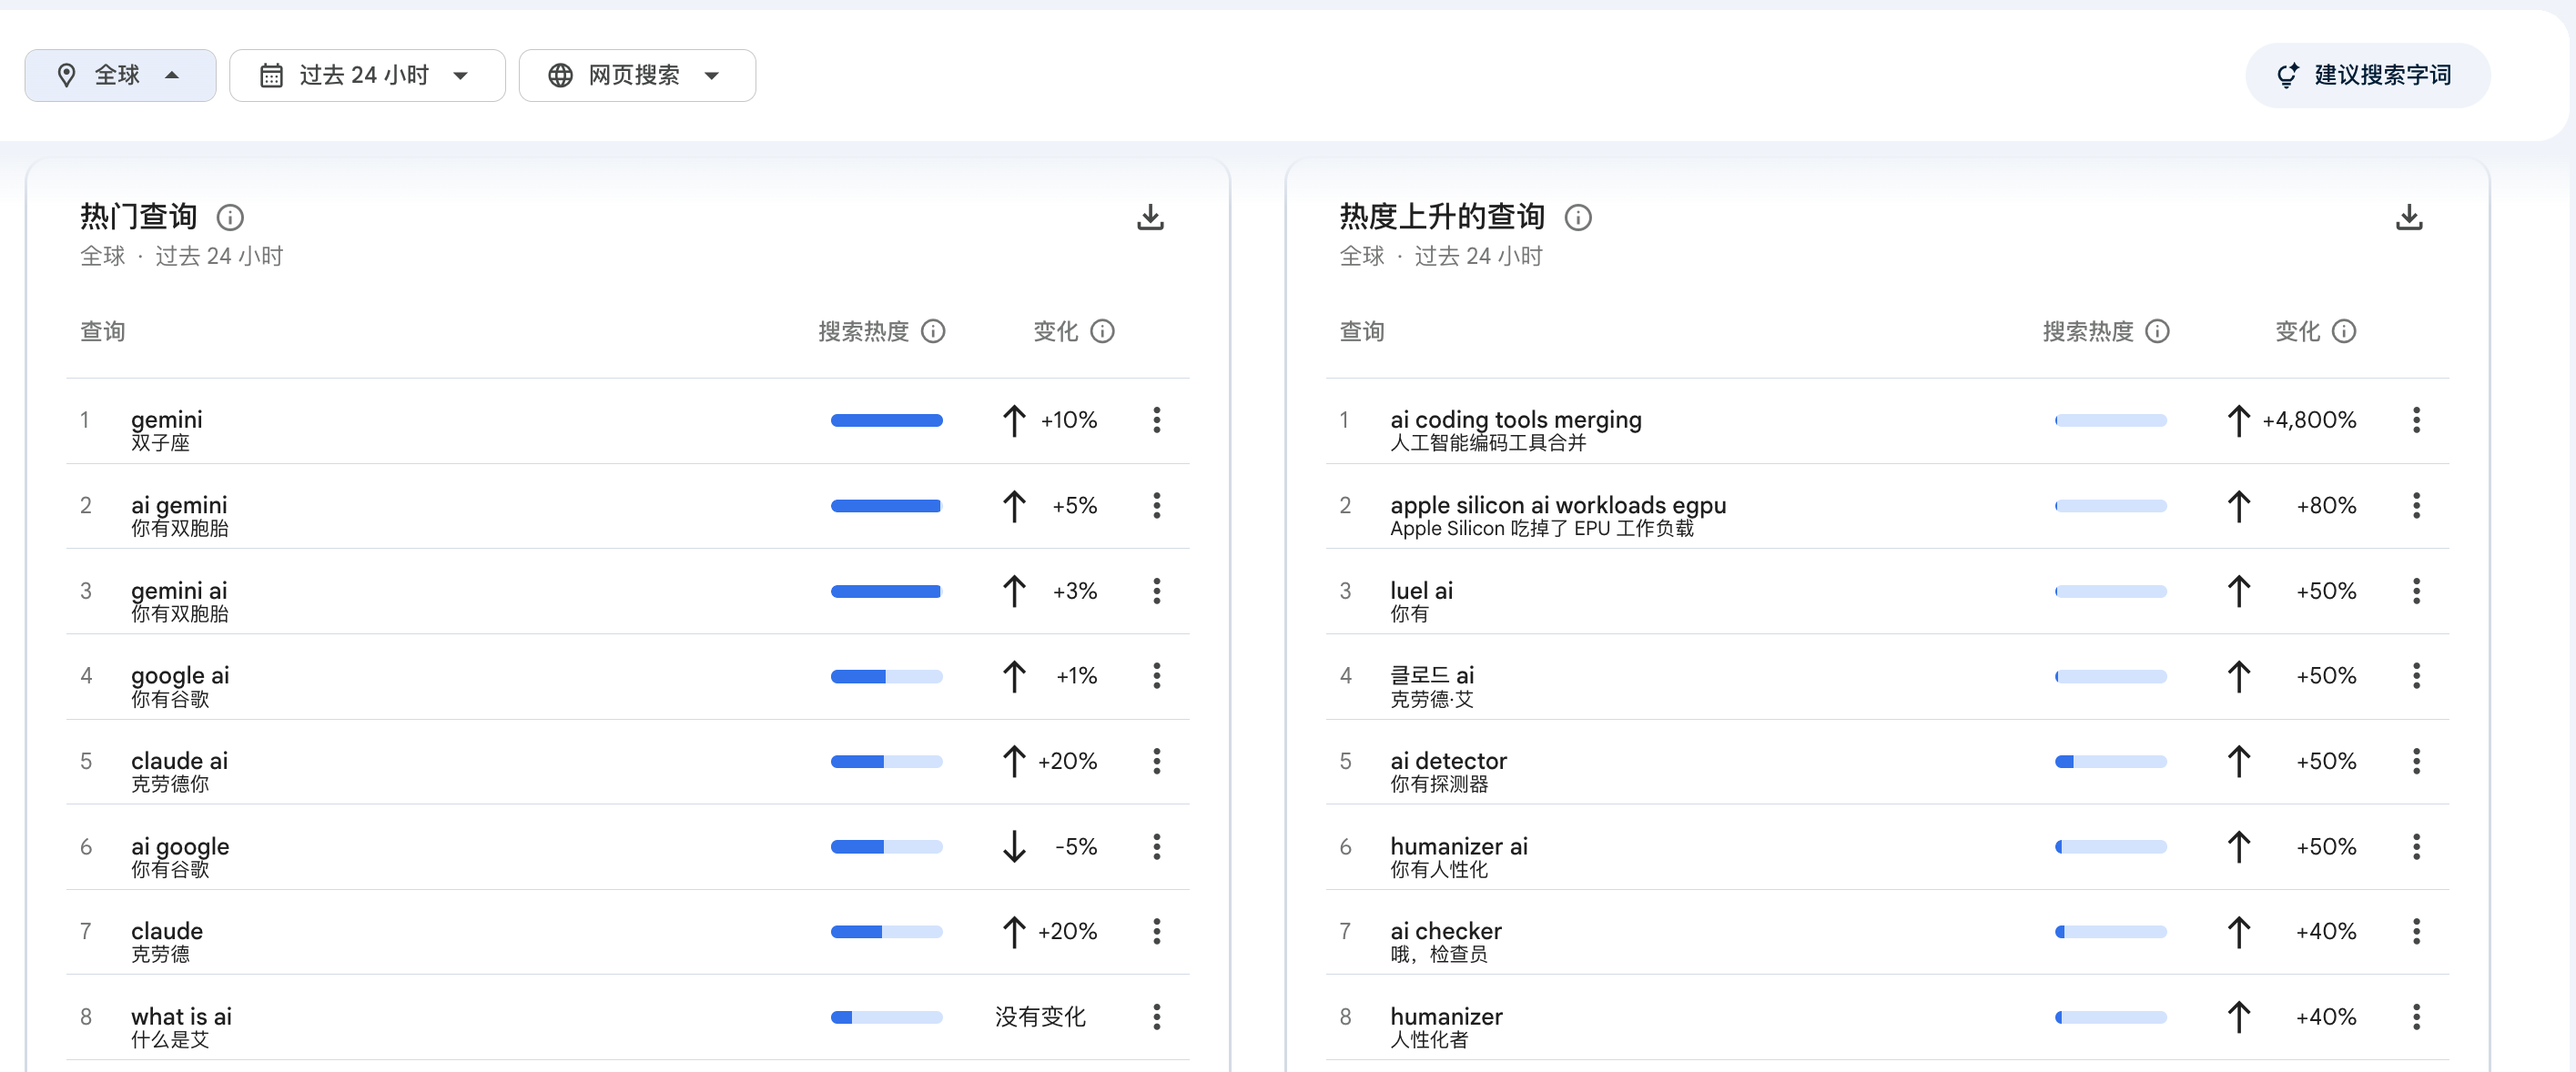The width and height of the screenshot is (2576, 1072).
Task: Select the google ai query
Action: (x=180, y=676)
